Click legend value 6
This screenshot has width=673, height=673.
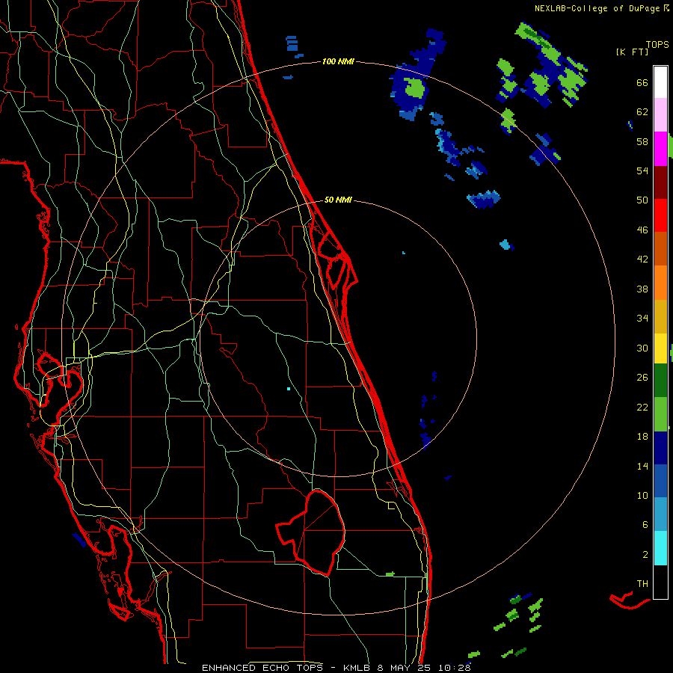click(x=645, y=525)
